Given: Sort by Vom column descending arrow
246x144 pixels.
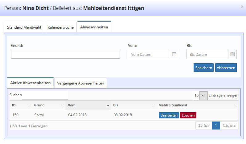Looking at the screenshot, I should (x=108, y=105).
